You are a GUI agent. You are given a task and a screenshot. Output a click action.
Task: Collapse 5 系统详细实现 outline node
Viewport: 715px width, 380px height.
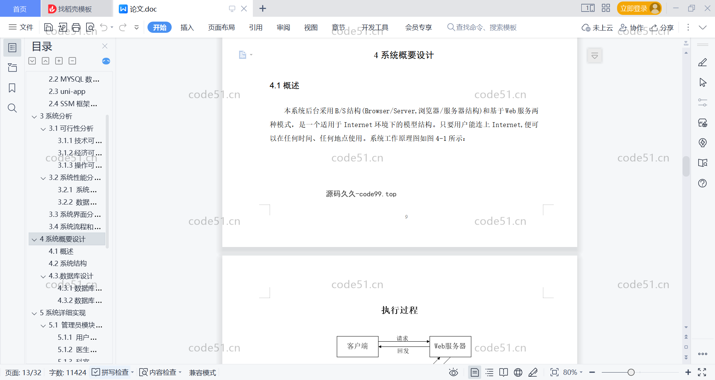34,313
